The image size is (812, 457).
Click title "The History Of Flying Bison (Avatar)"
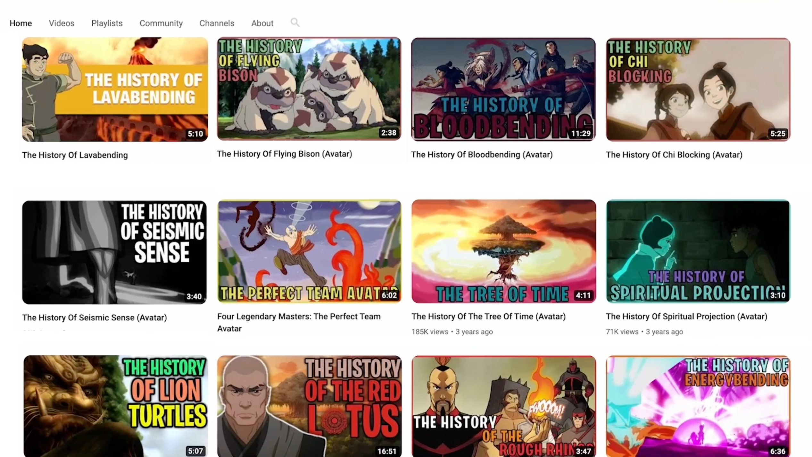pyautogui.click(x=285, y=154)
